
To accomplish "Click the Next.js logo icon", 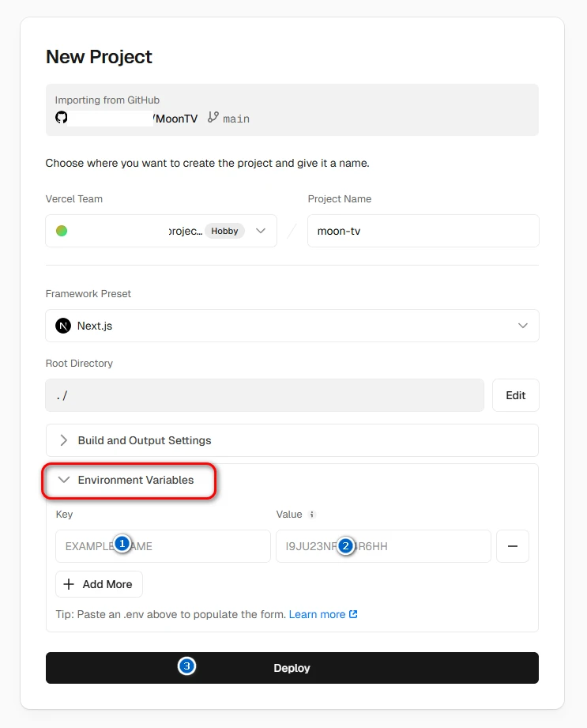I will coord(63,326).
